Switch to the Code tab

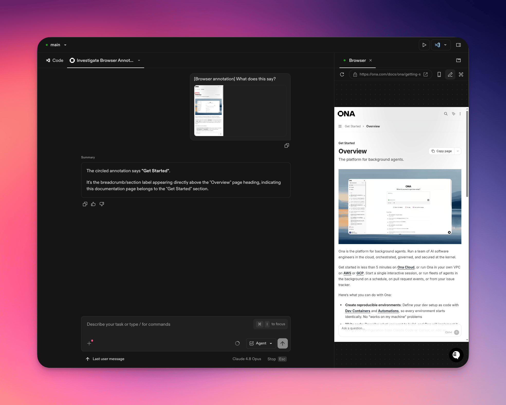[x=55, y=60]
